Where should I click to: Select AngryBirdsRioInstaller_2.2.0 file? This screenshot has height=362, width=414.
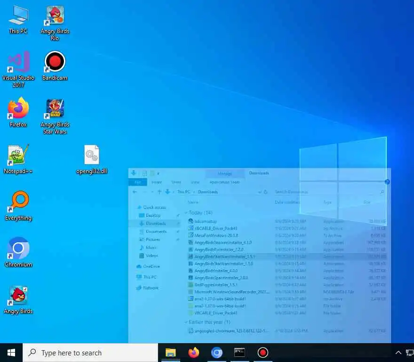pos(287,249)
